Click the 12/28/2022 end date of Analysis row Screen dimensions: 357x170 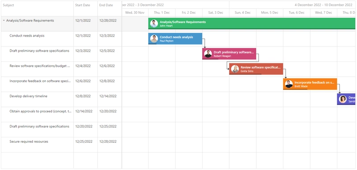(110, 24)
